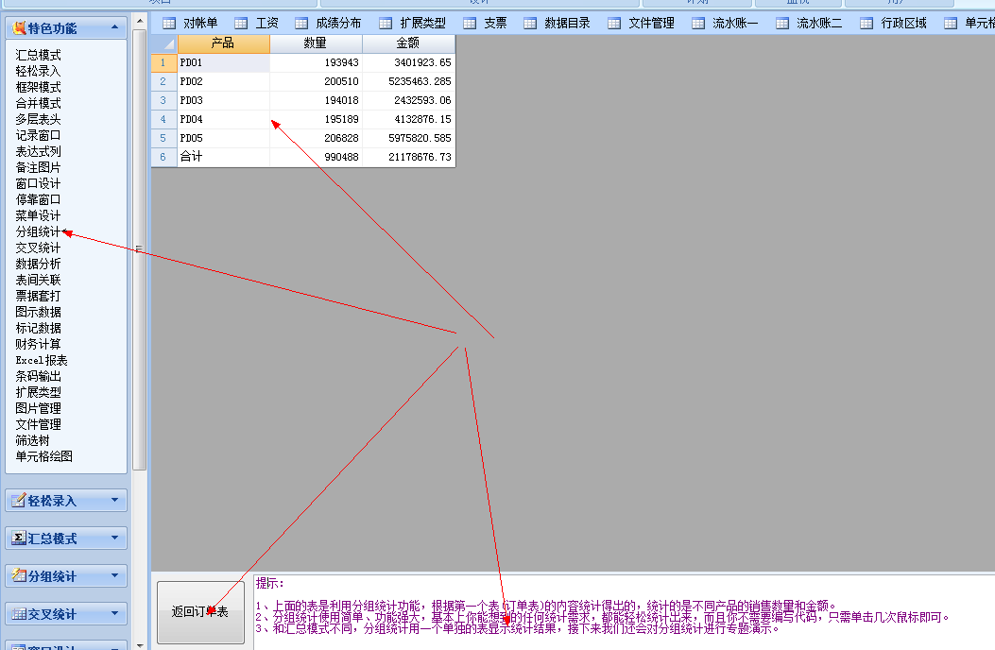This screenshot has height=650, width=995.
Task: Click the table icon beside 成绩分布 tab
Action: pos(301,24)
